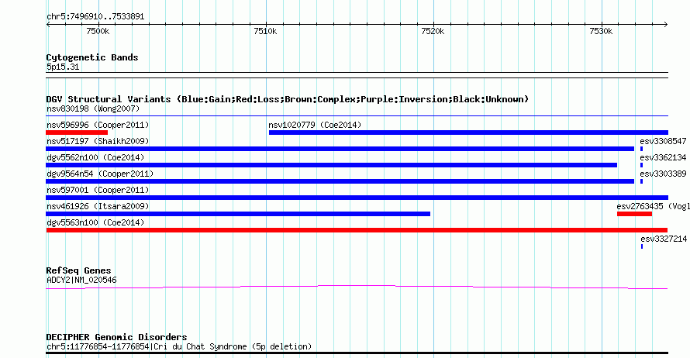Click the thin nsv830198 (Wong2007) line
Viewport: 690px width, 358px height.
[x=357, y=116]
